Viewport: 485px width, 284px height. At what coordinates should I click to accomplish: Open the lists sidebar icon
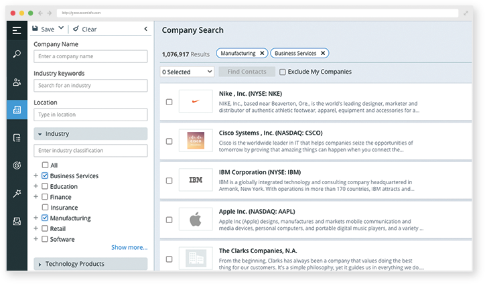(x=17, y=138)
